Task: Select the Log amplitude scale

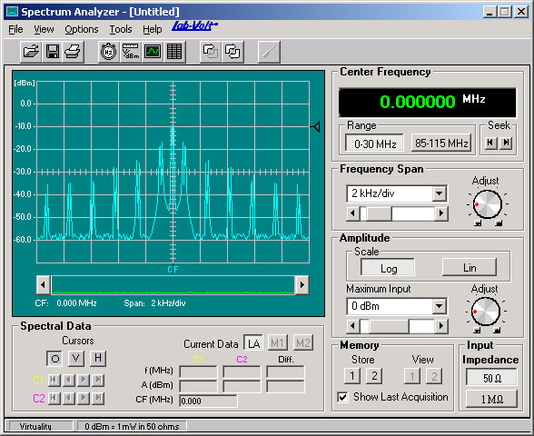Action: tap(388, 268)
